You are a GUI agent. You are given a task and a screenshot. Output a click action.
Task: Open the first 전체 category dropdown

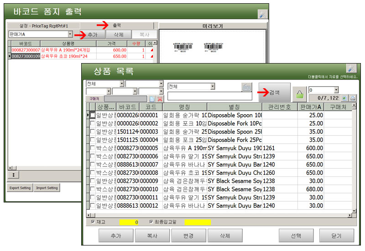(122, 84)
